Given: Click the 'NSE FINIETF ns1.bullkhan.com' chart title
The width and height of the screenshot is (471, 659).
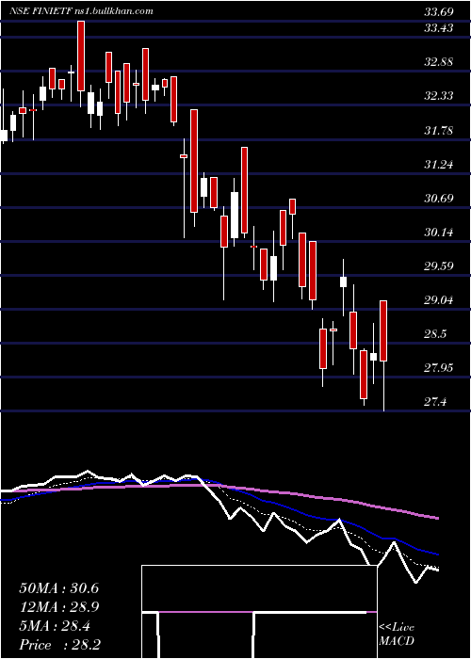Looking at the screenshot, I should (x=82, y=11).
